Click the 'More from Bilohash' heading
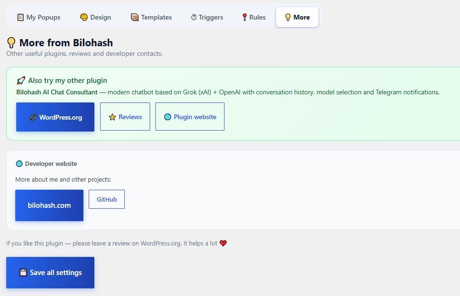 point(66,43)
